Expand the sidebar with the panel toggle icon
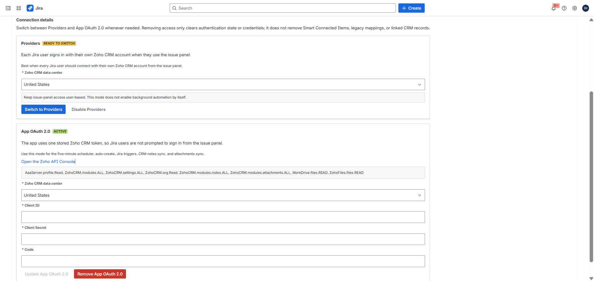This screenshot has height=281, width=594. click(x=8, y=8)
